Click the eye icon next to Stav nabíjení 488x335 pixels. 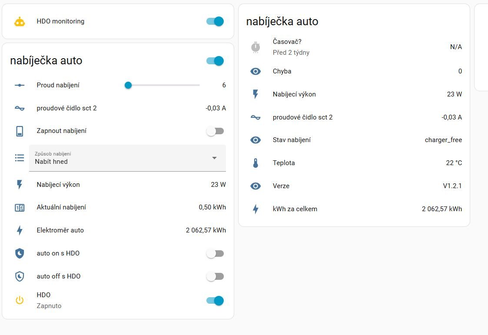pos(256,140)
